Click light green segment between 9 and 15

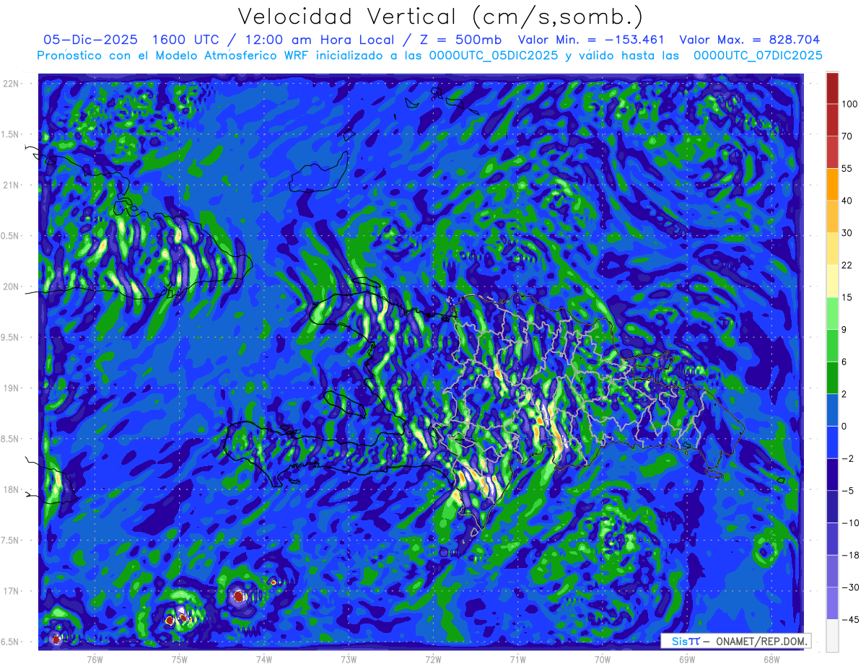pyautogui.click(x=831, y=313)
